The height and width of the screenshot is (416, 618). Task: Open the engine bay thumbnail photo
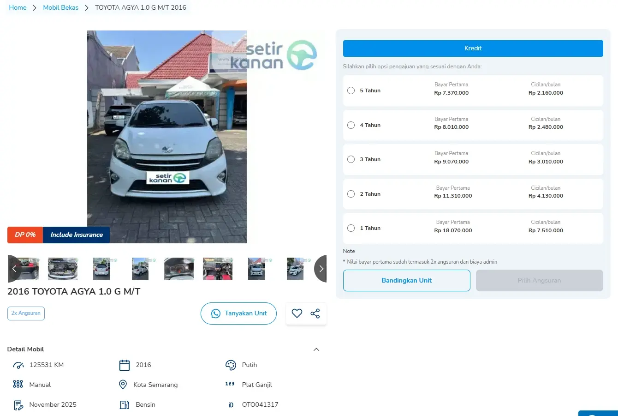click(x=63, y=269)
